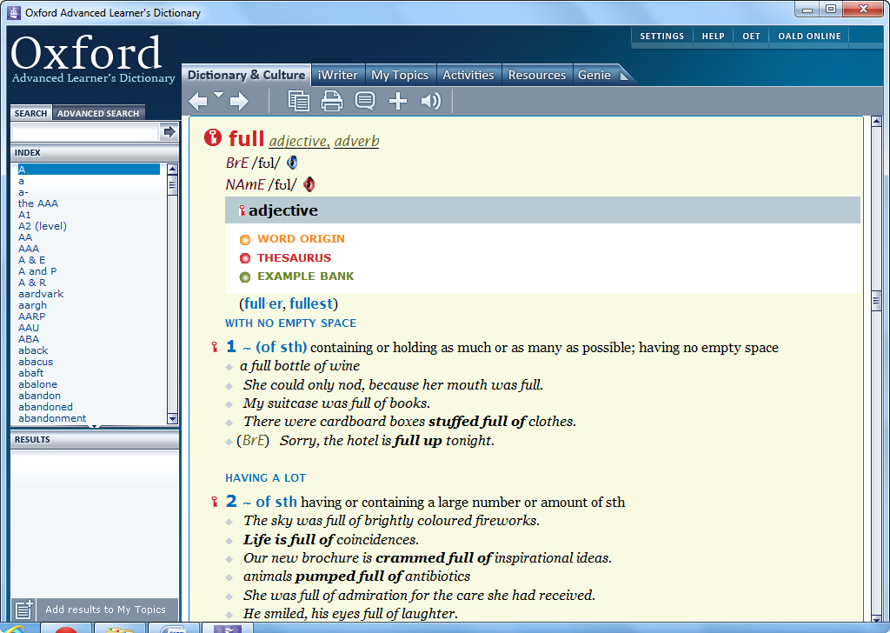Click the forward navigation arrow
This screenshot has width=890, height=633.
pyautogui.click(x=239, y=101)
